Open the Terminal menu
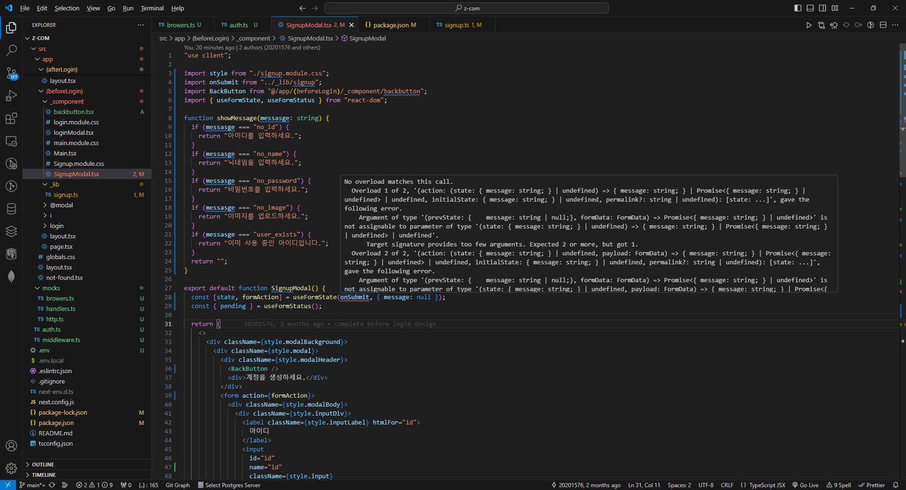 click(x=152, y=8)
